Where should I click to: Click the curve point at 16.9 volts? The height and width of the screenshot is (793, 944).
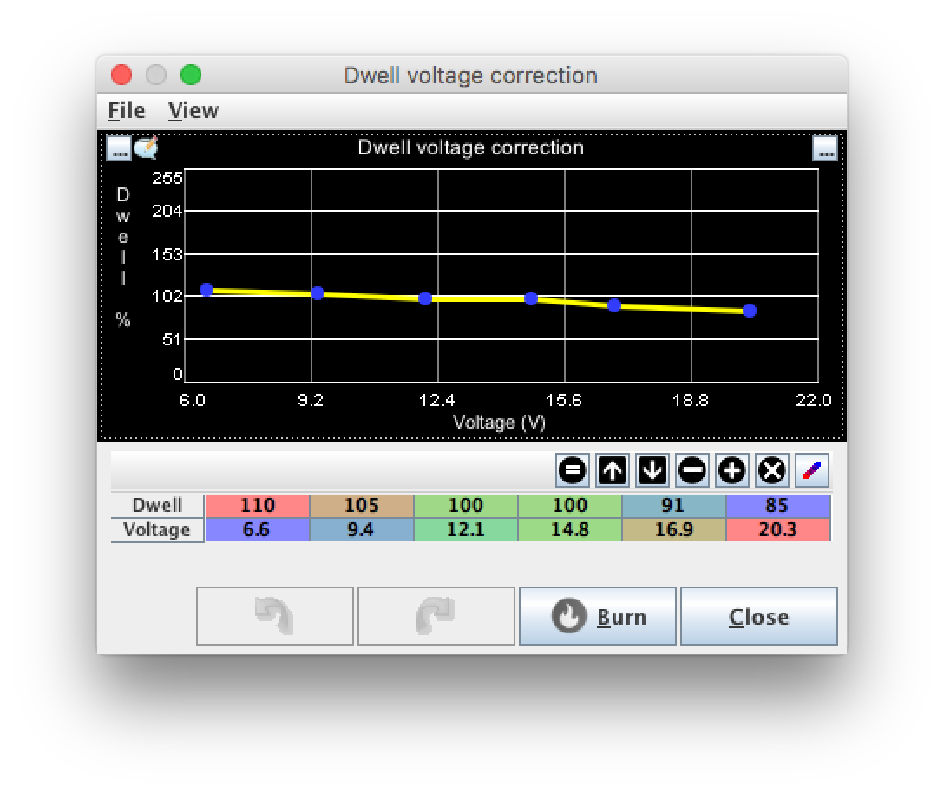[614, 305]
